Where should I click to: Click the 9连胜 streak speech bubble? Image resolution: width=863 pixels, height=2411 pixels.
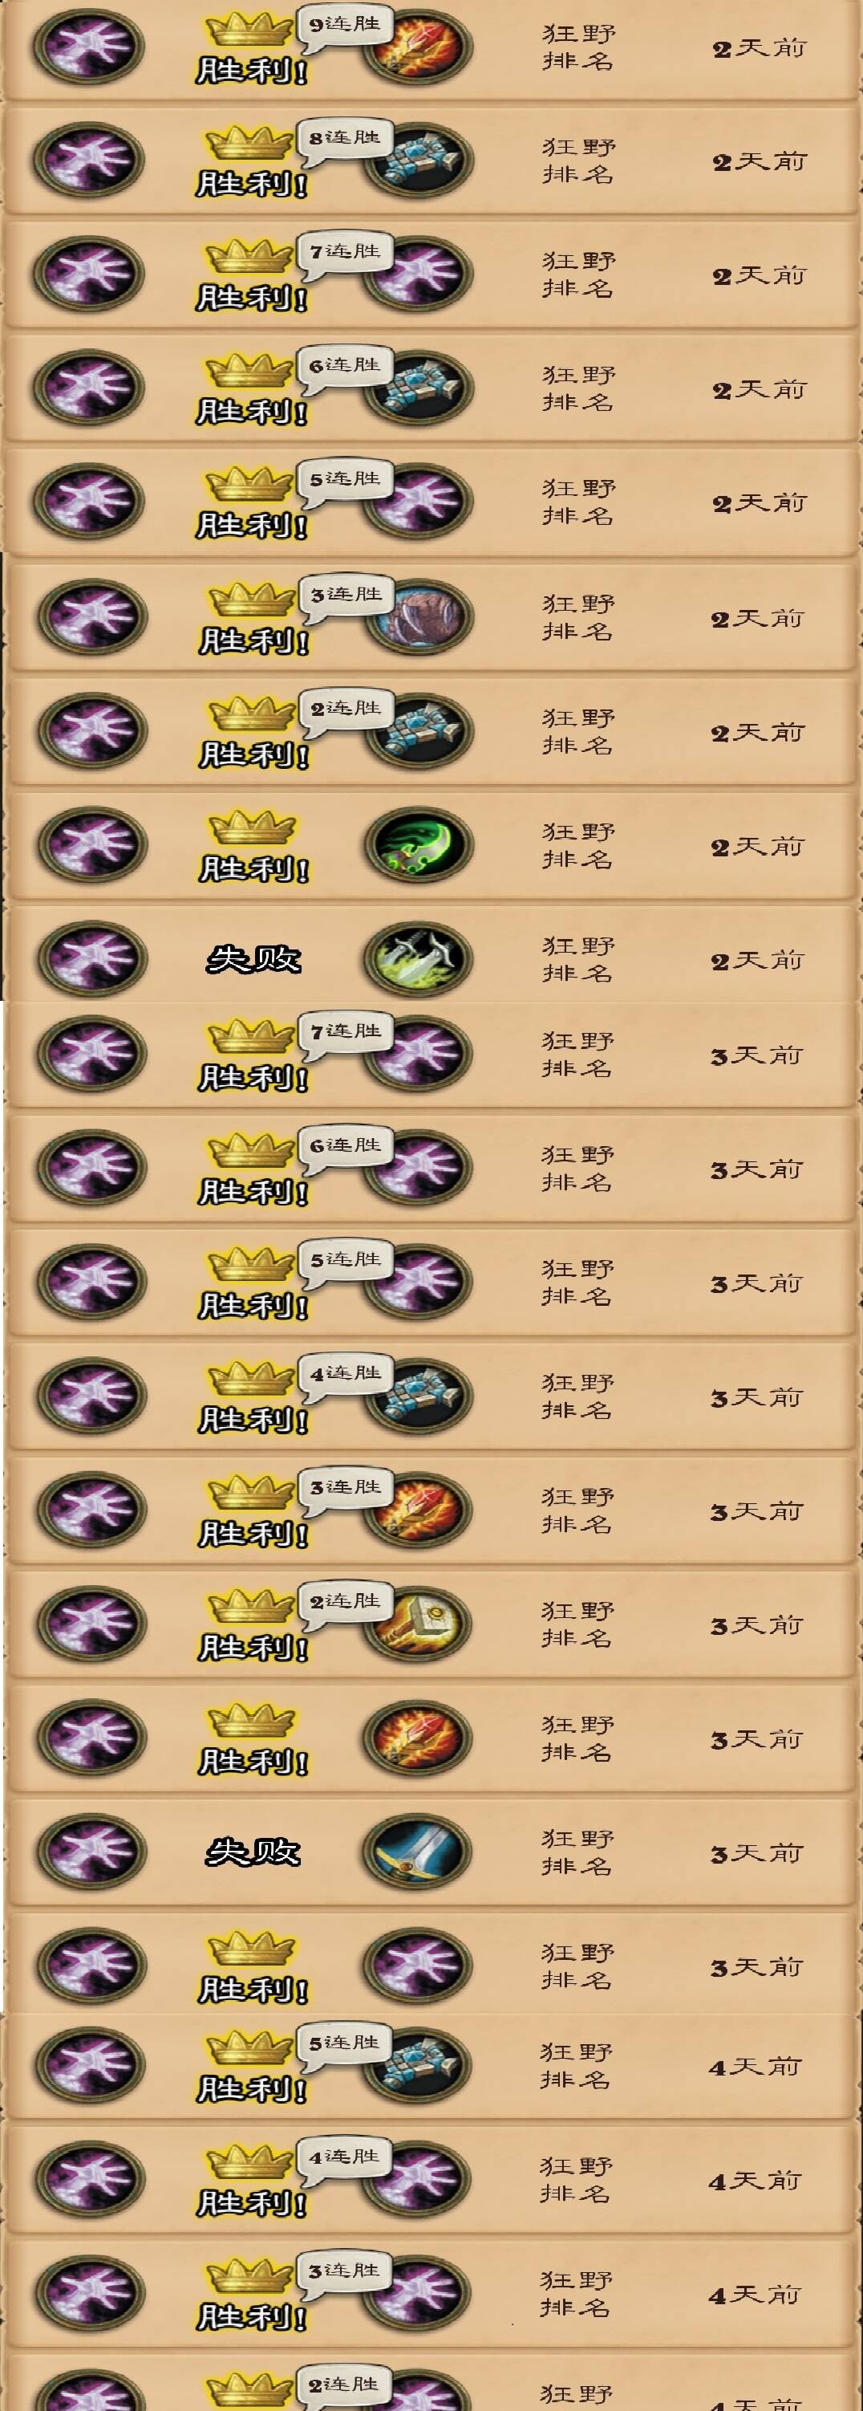pyautogui.click(x=344, y=25)
